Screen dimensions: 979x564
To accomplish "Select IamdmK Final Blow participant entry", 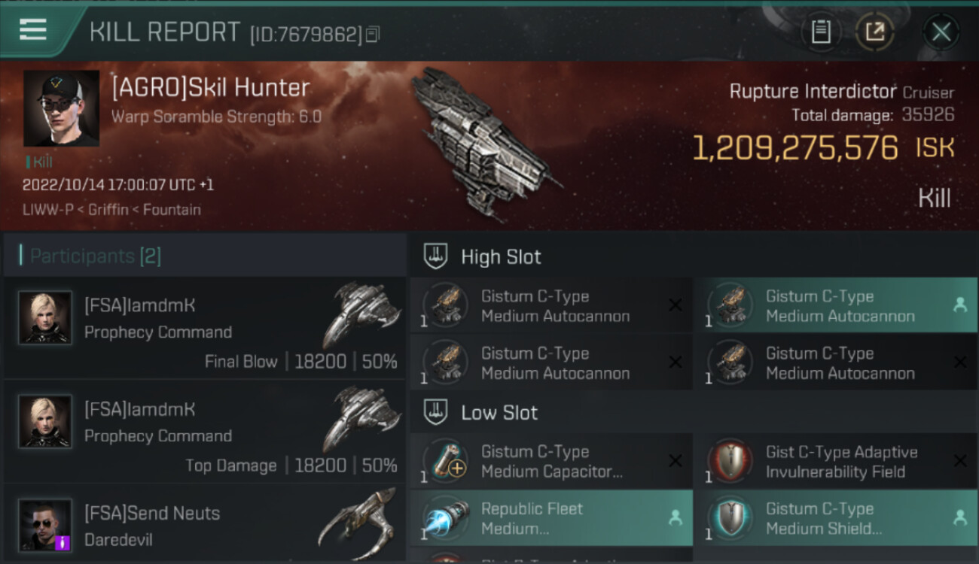I will click(205, 328).
